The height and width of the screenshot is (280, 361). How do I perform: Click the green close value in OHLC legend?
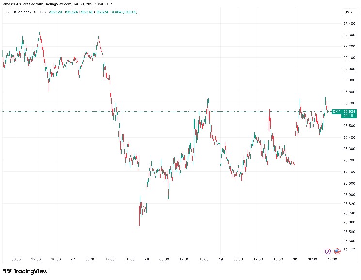(101, 11)
